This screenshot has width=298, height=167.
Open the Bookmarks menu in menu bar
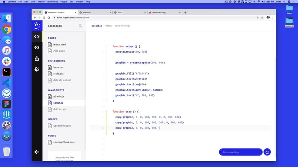tap(53, 2)
